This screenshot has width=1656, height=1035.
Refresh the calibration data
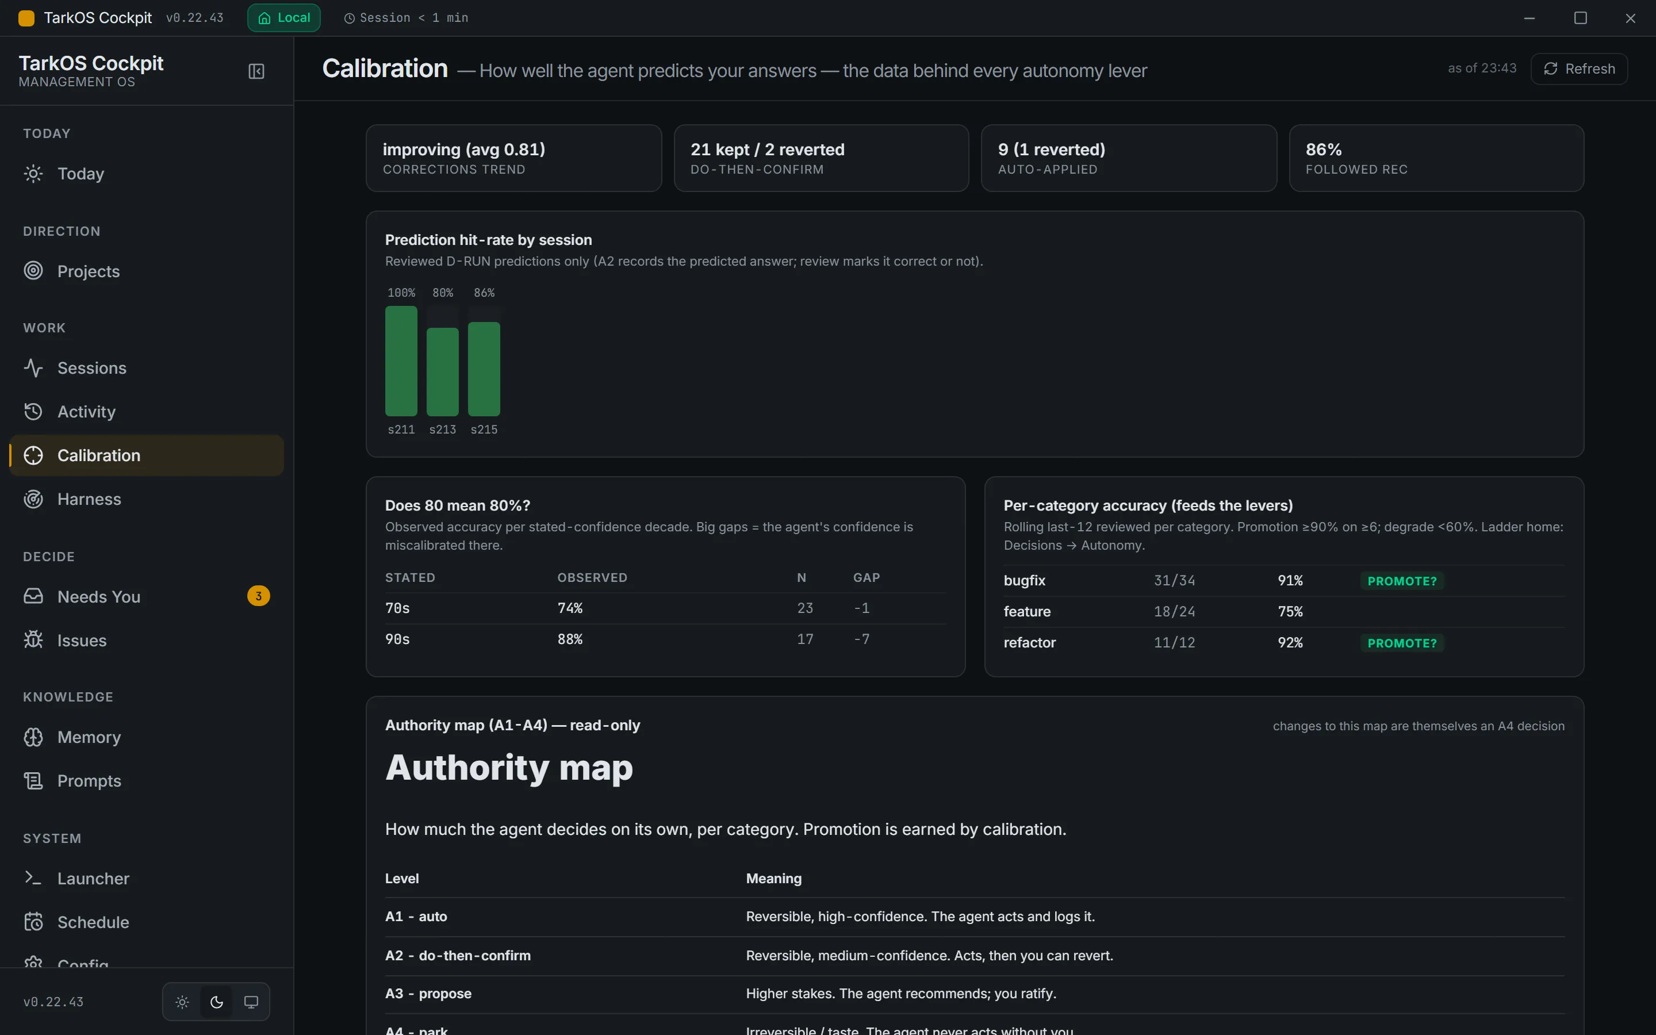coord(1579,69)
